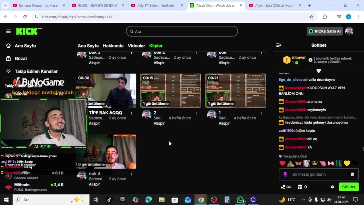
Task: Open chat settings gear
Action: 332,187
